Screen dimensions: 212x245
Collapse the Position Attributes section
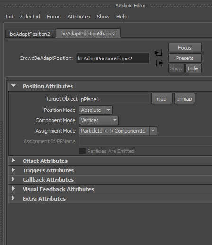click(x=14, y=86)
